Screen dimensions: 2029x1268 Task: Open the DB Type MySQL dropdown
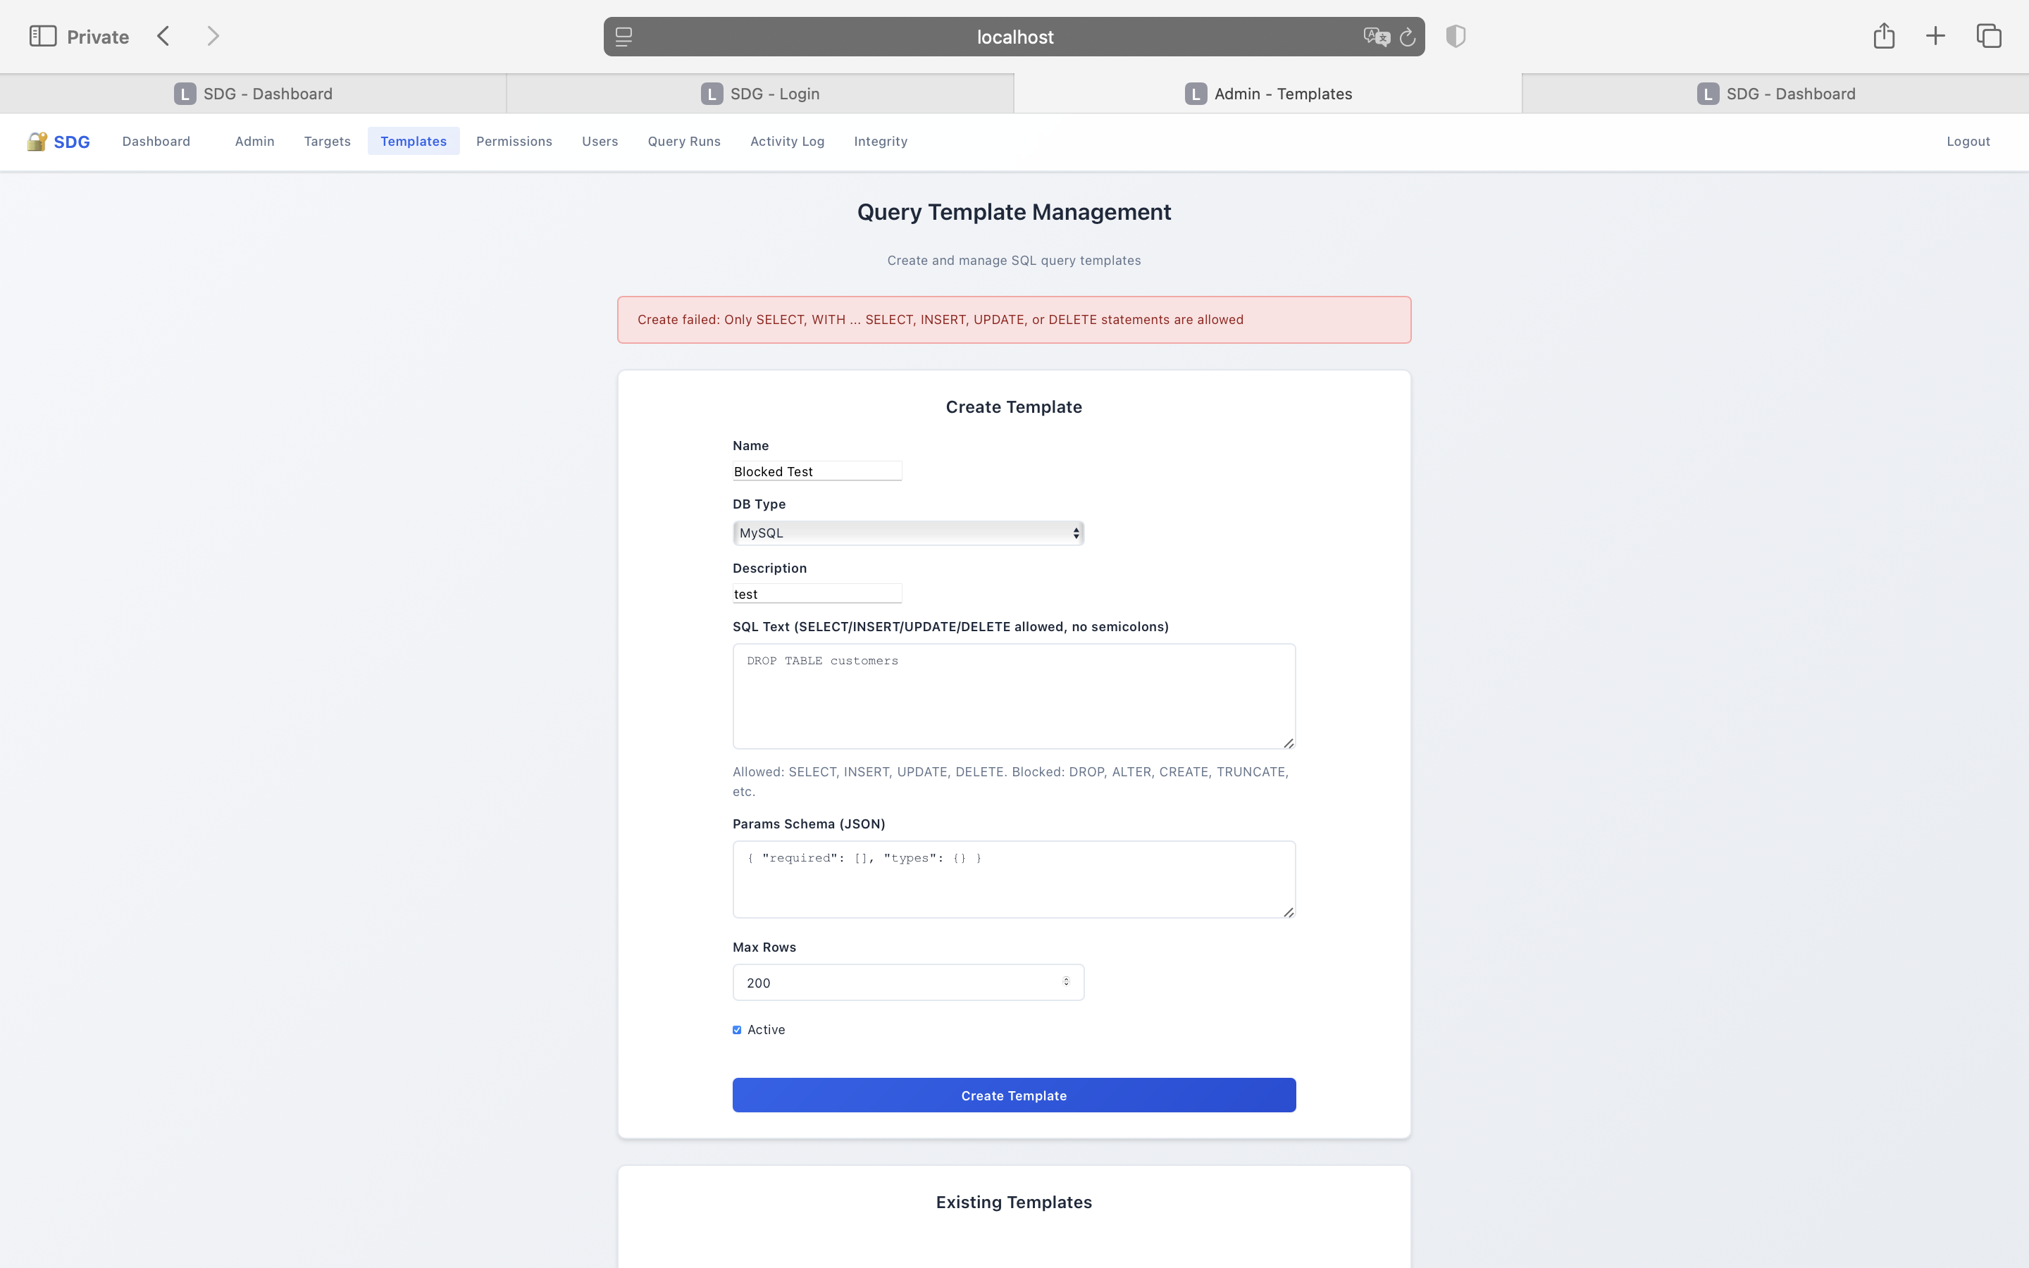[x=908, y=533]
